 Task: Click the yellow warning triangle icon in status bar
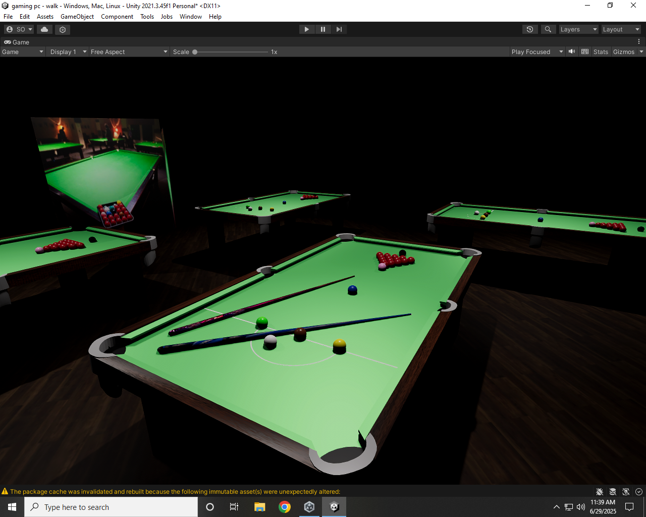pos(5,491)
